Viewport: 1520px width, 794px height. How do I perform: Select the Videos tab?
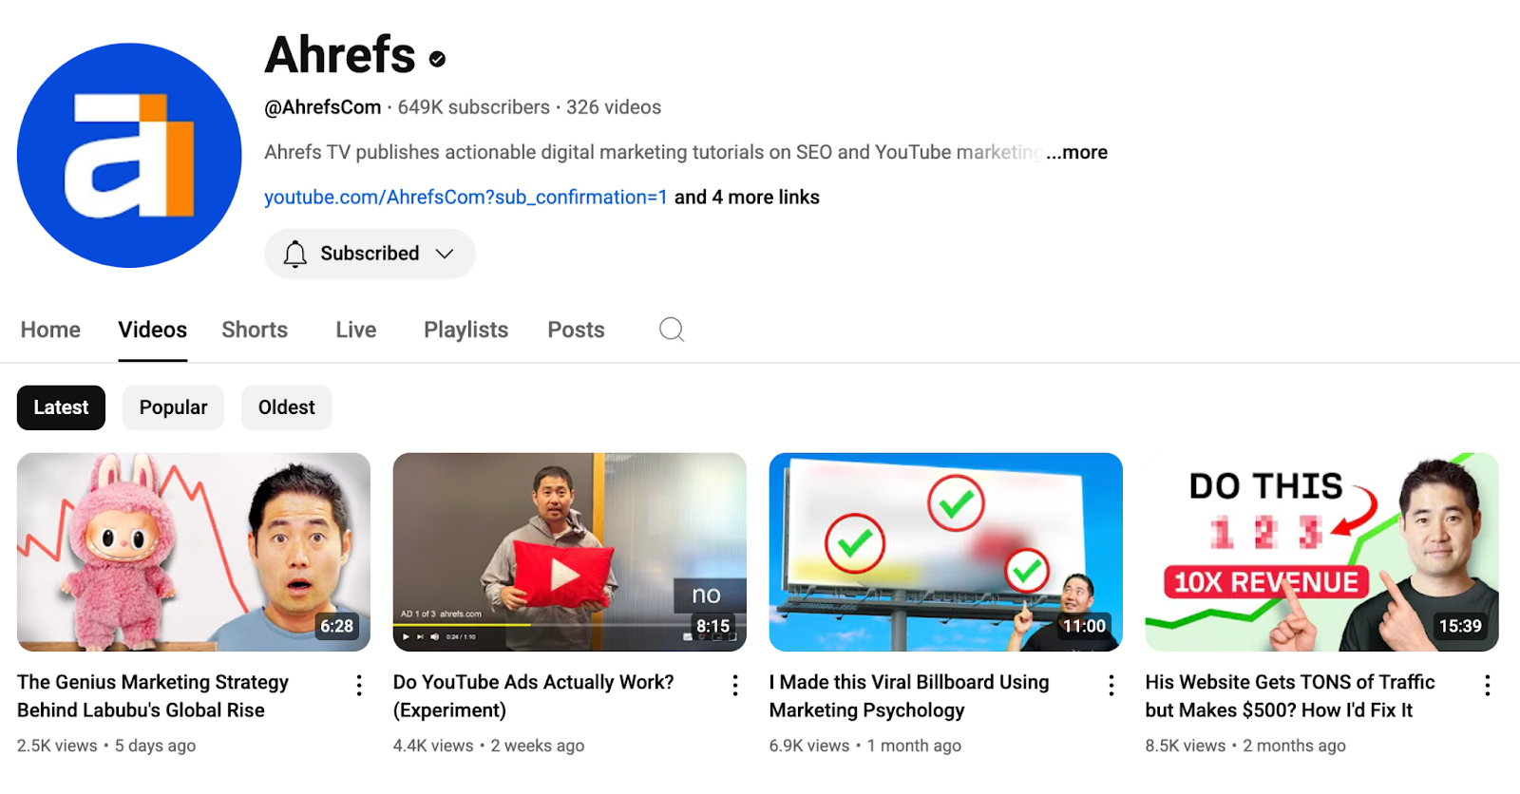[x=153, y=330]
